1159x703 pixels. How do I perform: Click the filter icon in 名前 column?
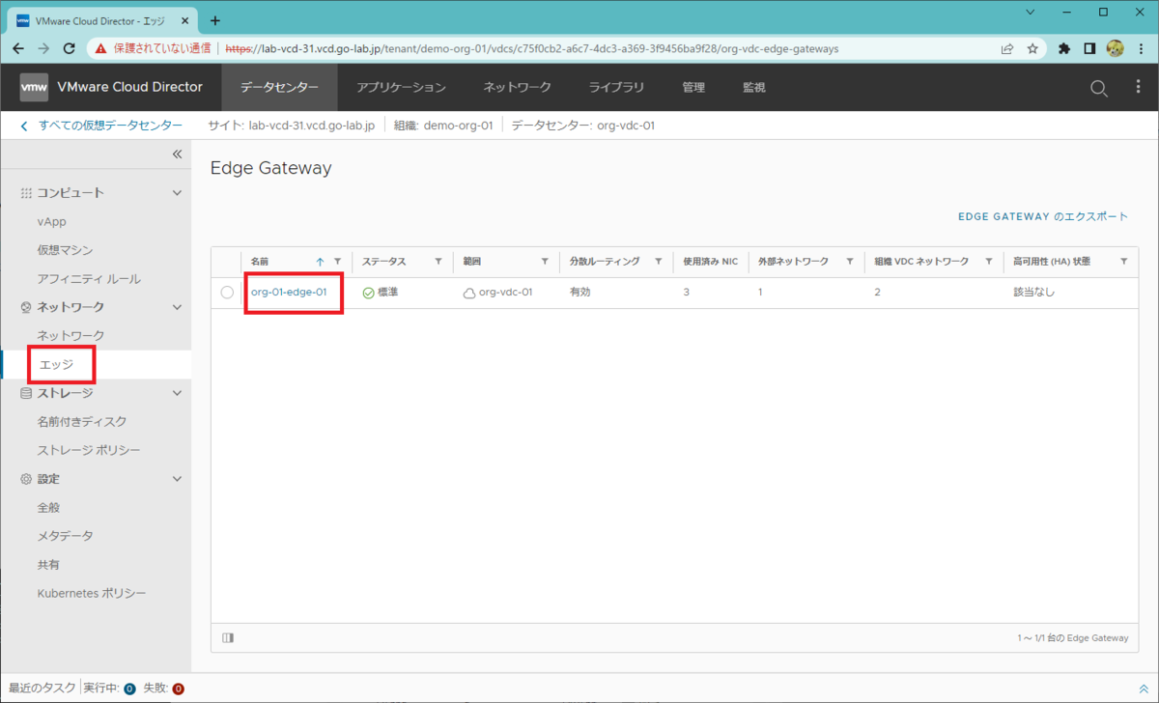337,262
